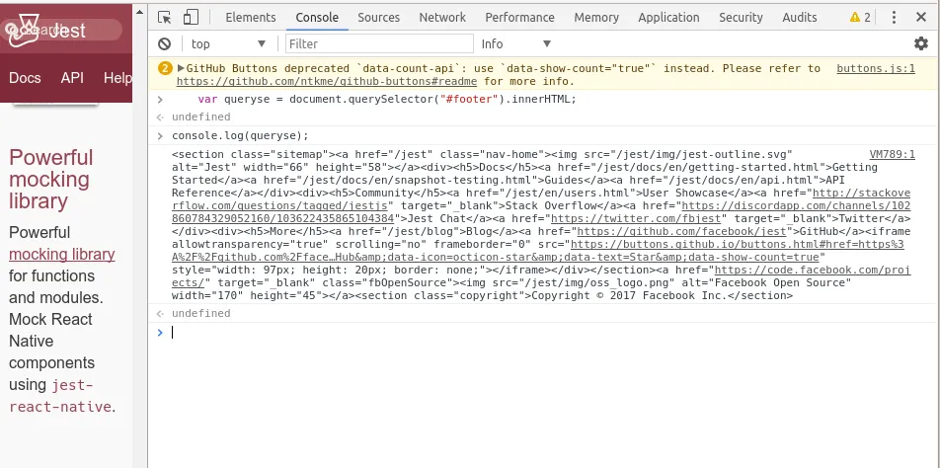Open the VM789:1 source link
The image size is (940, 468).
click(892, 155)
